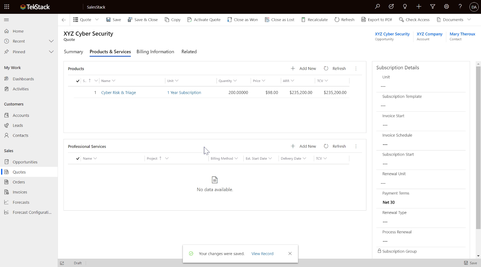Click the vertical scrollbar of Subscription Details

click(x=478, y=148)
